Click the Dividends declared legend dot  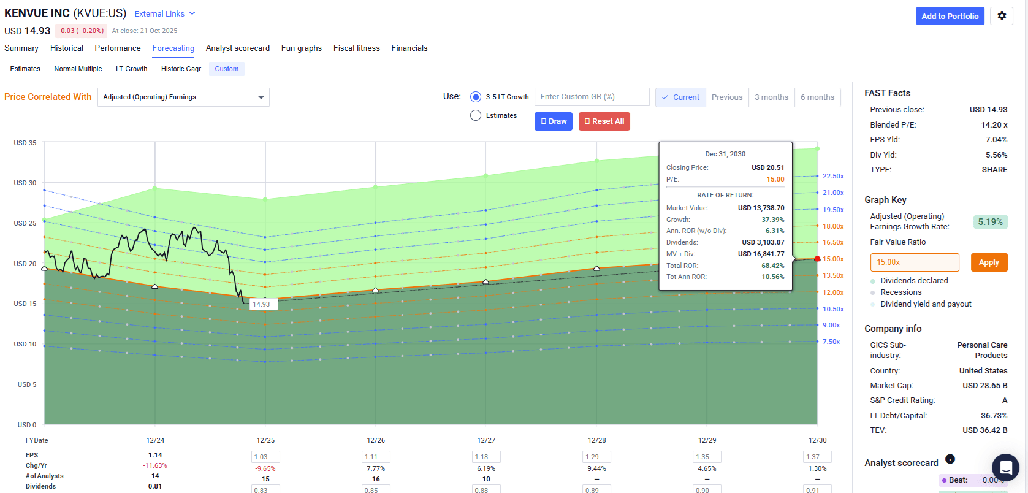coord(873,281)
